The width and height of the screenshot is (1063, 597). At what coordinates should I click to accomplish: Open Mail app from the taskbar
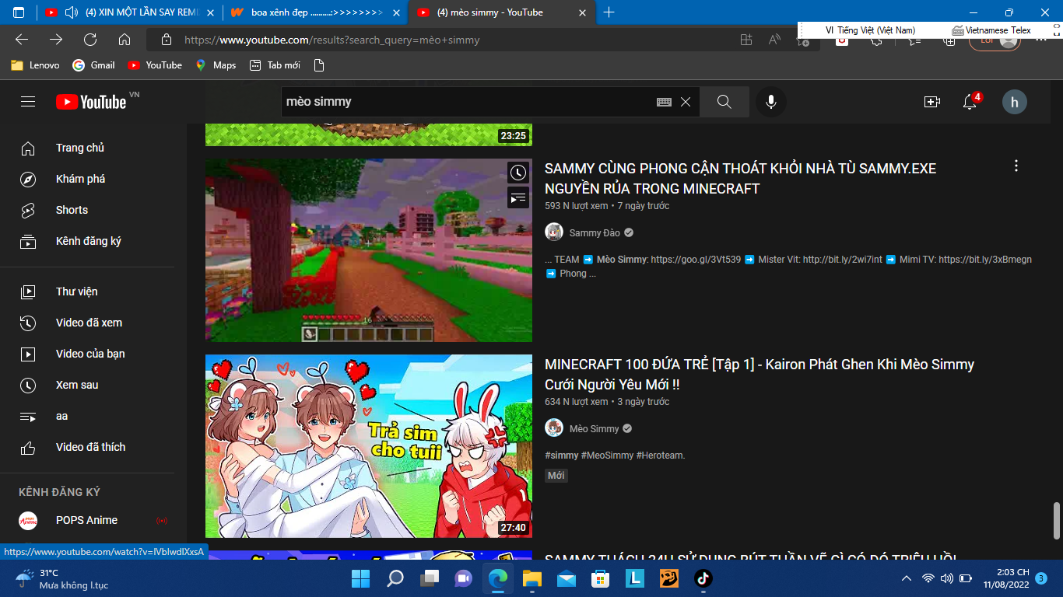[566, 578]
